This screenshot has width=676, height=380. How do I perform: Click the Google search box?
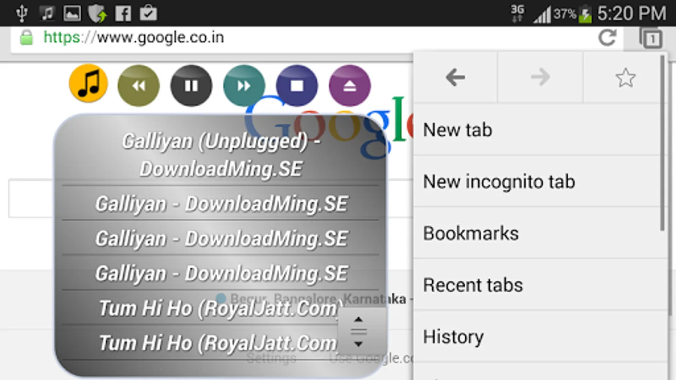click(x=210, y=198)
